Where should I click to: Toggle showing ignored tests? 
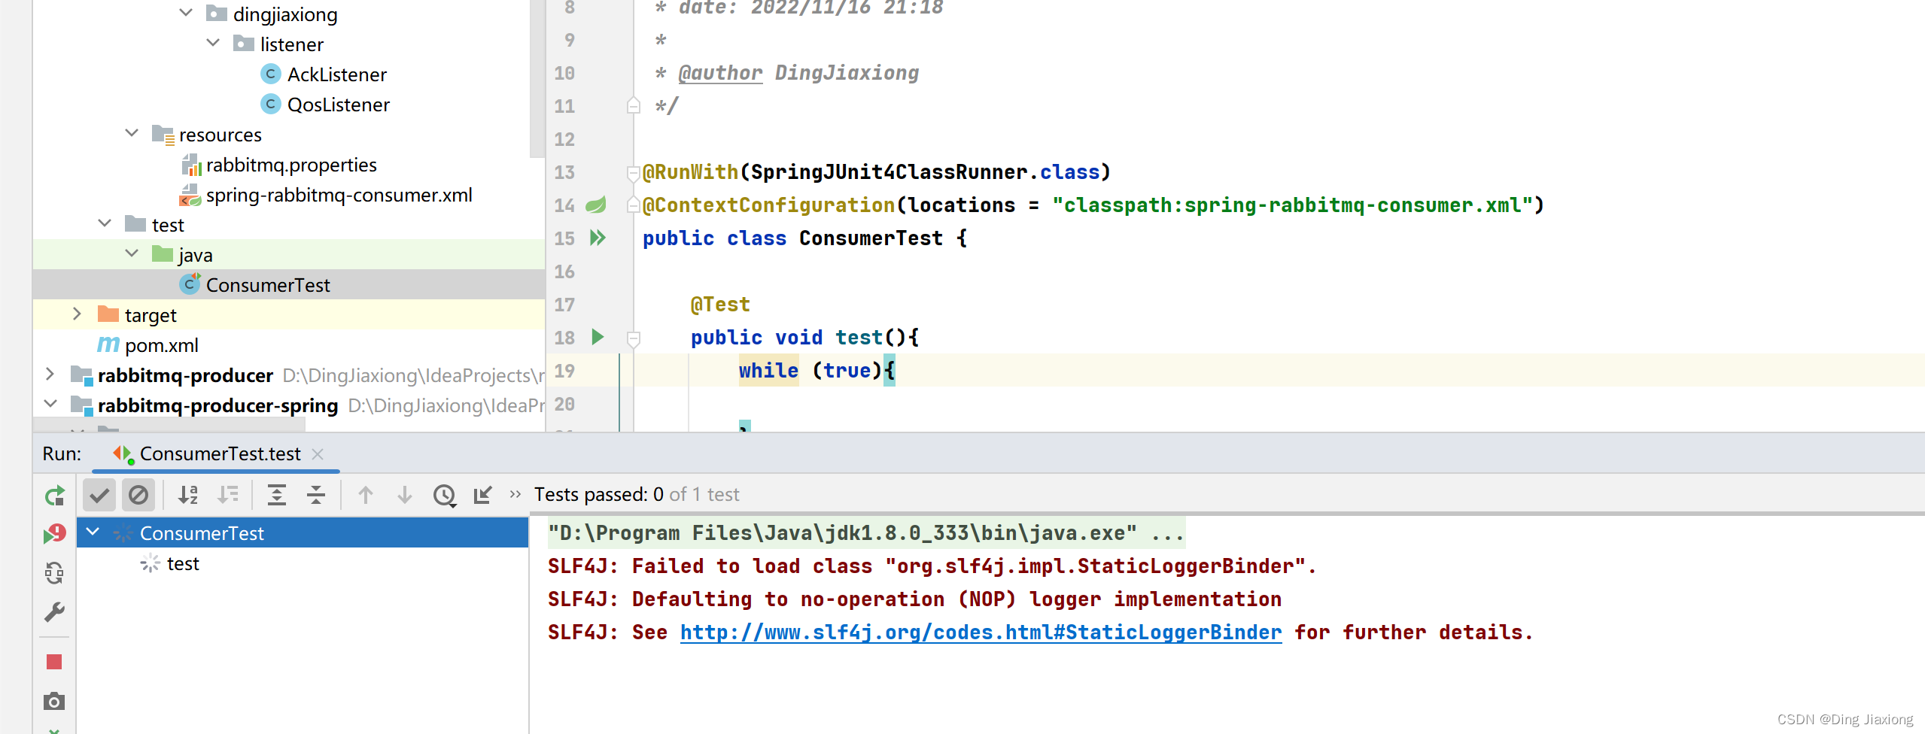138,495
